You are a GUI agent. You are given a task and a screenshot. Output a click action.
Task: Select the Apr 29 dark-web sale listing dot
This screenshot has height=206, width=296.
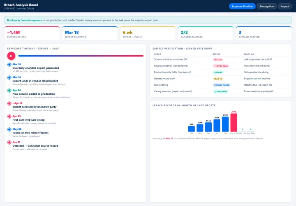(x=9, y=116)
